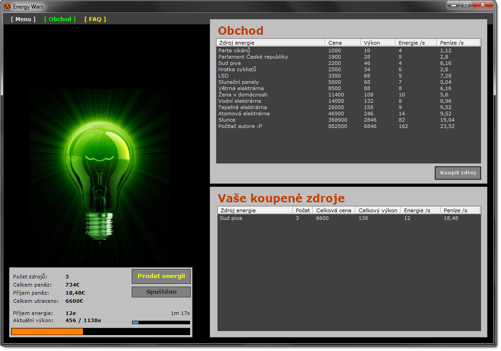Screen dimensions: 501x351
Task: Select the Slunce row in shop
Action: tap(227, 120)
